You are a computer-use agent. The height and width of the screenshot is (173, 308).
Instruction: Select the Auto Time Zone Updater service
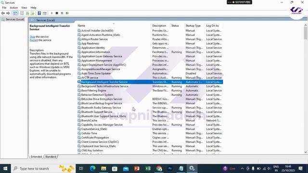click(150, 74)
